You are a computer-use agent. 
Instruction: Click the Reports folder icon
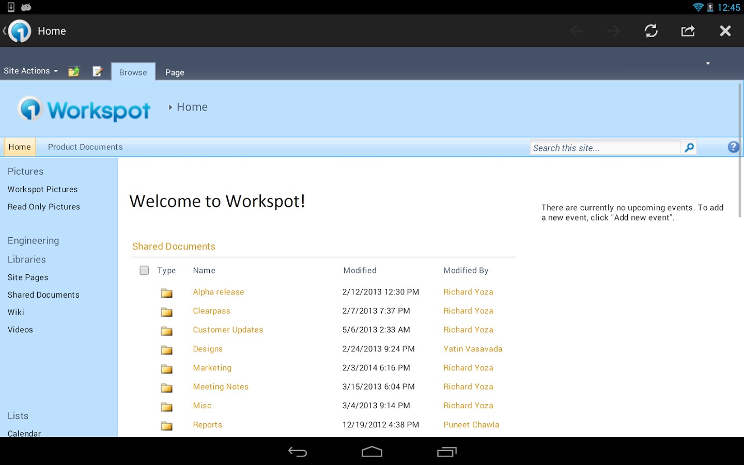coord(166,426)
